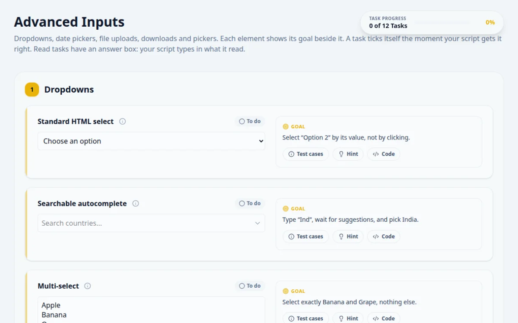Click info icon beside Searchable autocomplete
Viewport: 518px width, 323px height.
pyautogui.click(x=136, y=203)
